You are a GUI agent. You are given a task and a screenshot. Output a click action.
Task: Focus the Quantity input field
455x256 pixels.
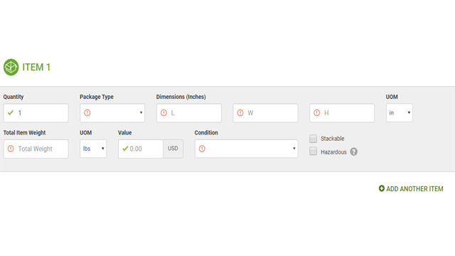(x=36, y=113)
